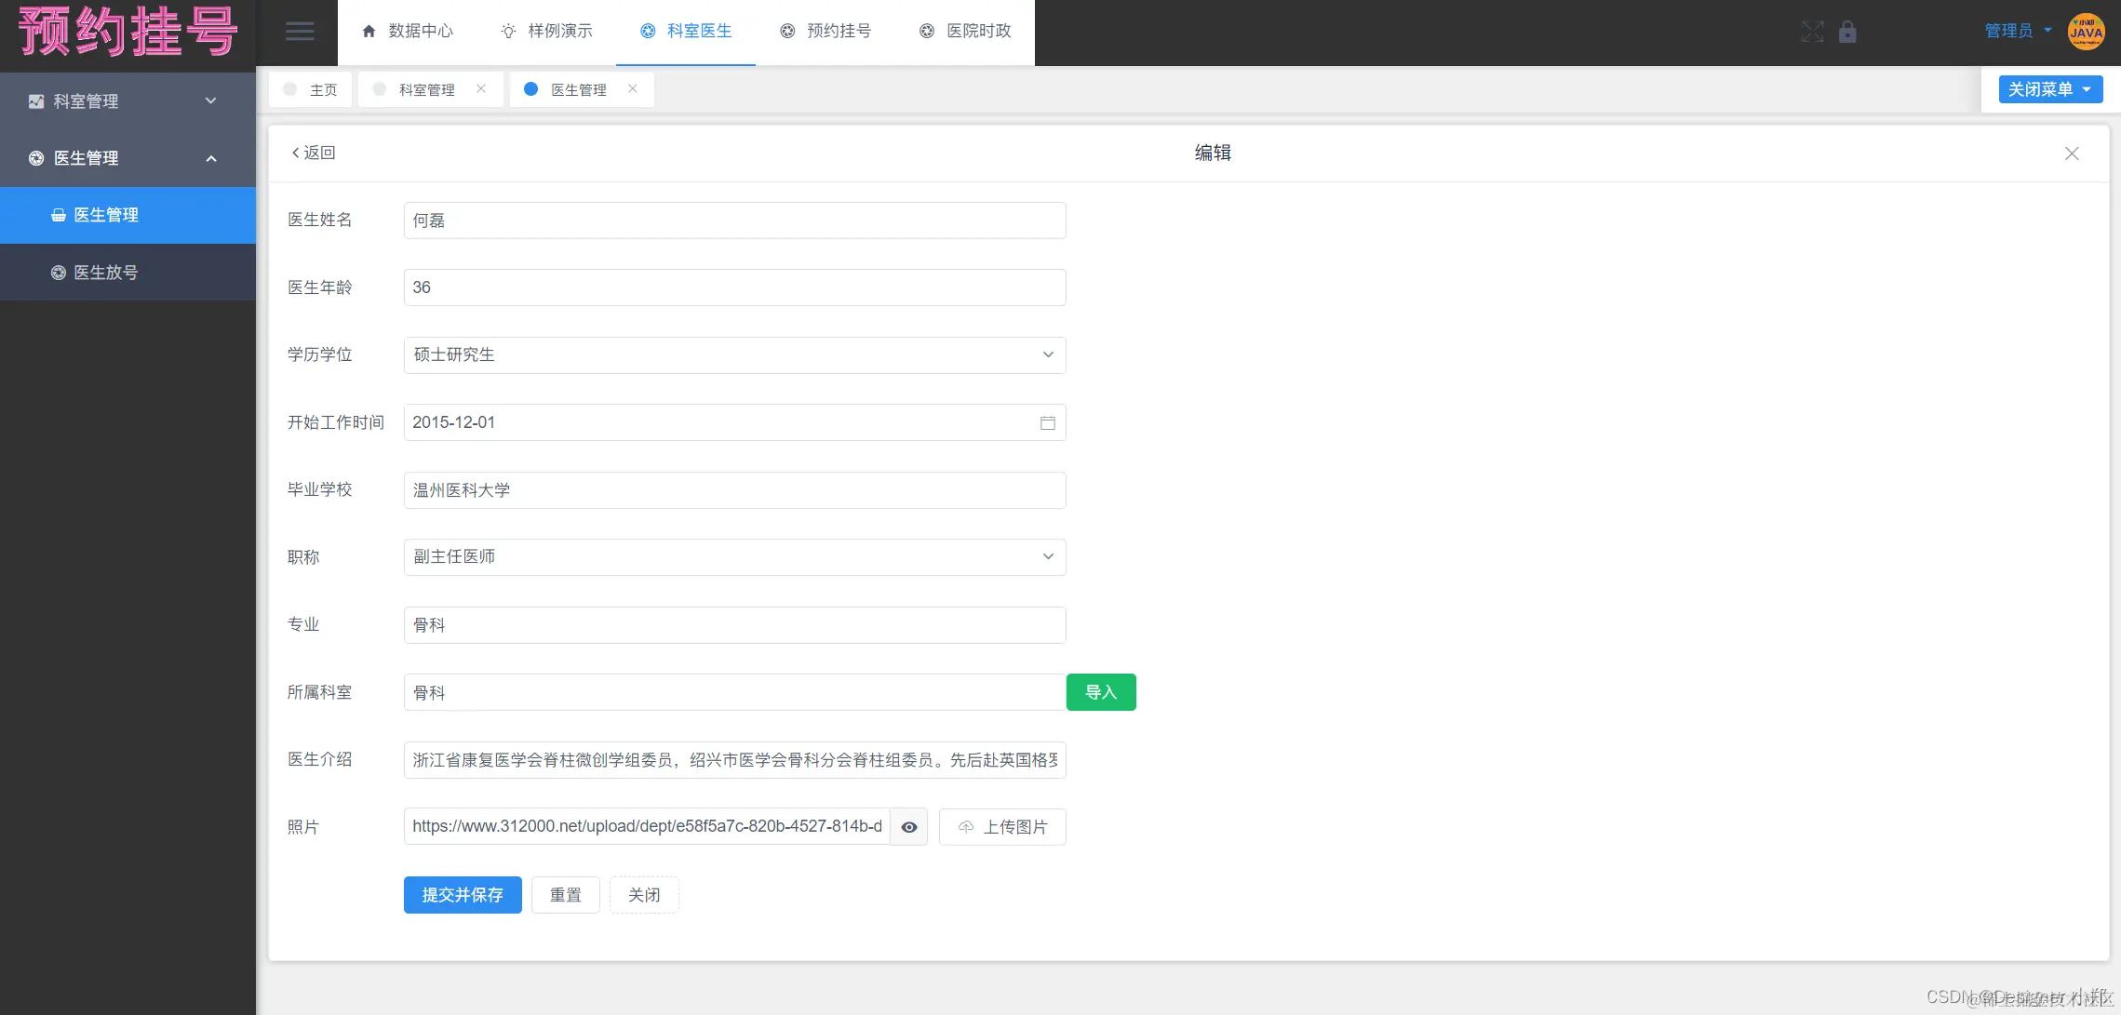Open the 关闭菜单 dropdown button
Screen dimensions: 2121x1015
2049,89
